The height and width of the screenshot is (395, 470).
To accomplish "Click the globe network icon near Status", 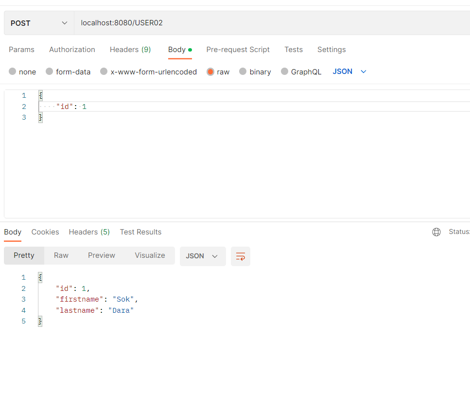I will [436, 232].
